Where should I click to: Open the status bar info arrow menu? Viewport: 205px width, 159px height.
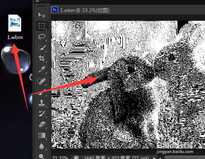[154, 158]
